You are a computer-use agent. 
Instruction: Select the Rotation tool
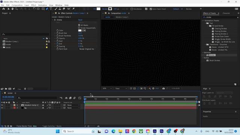(34, 9)
